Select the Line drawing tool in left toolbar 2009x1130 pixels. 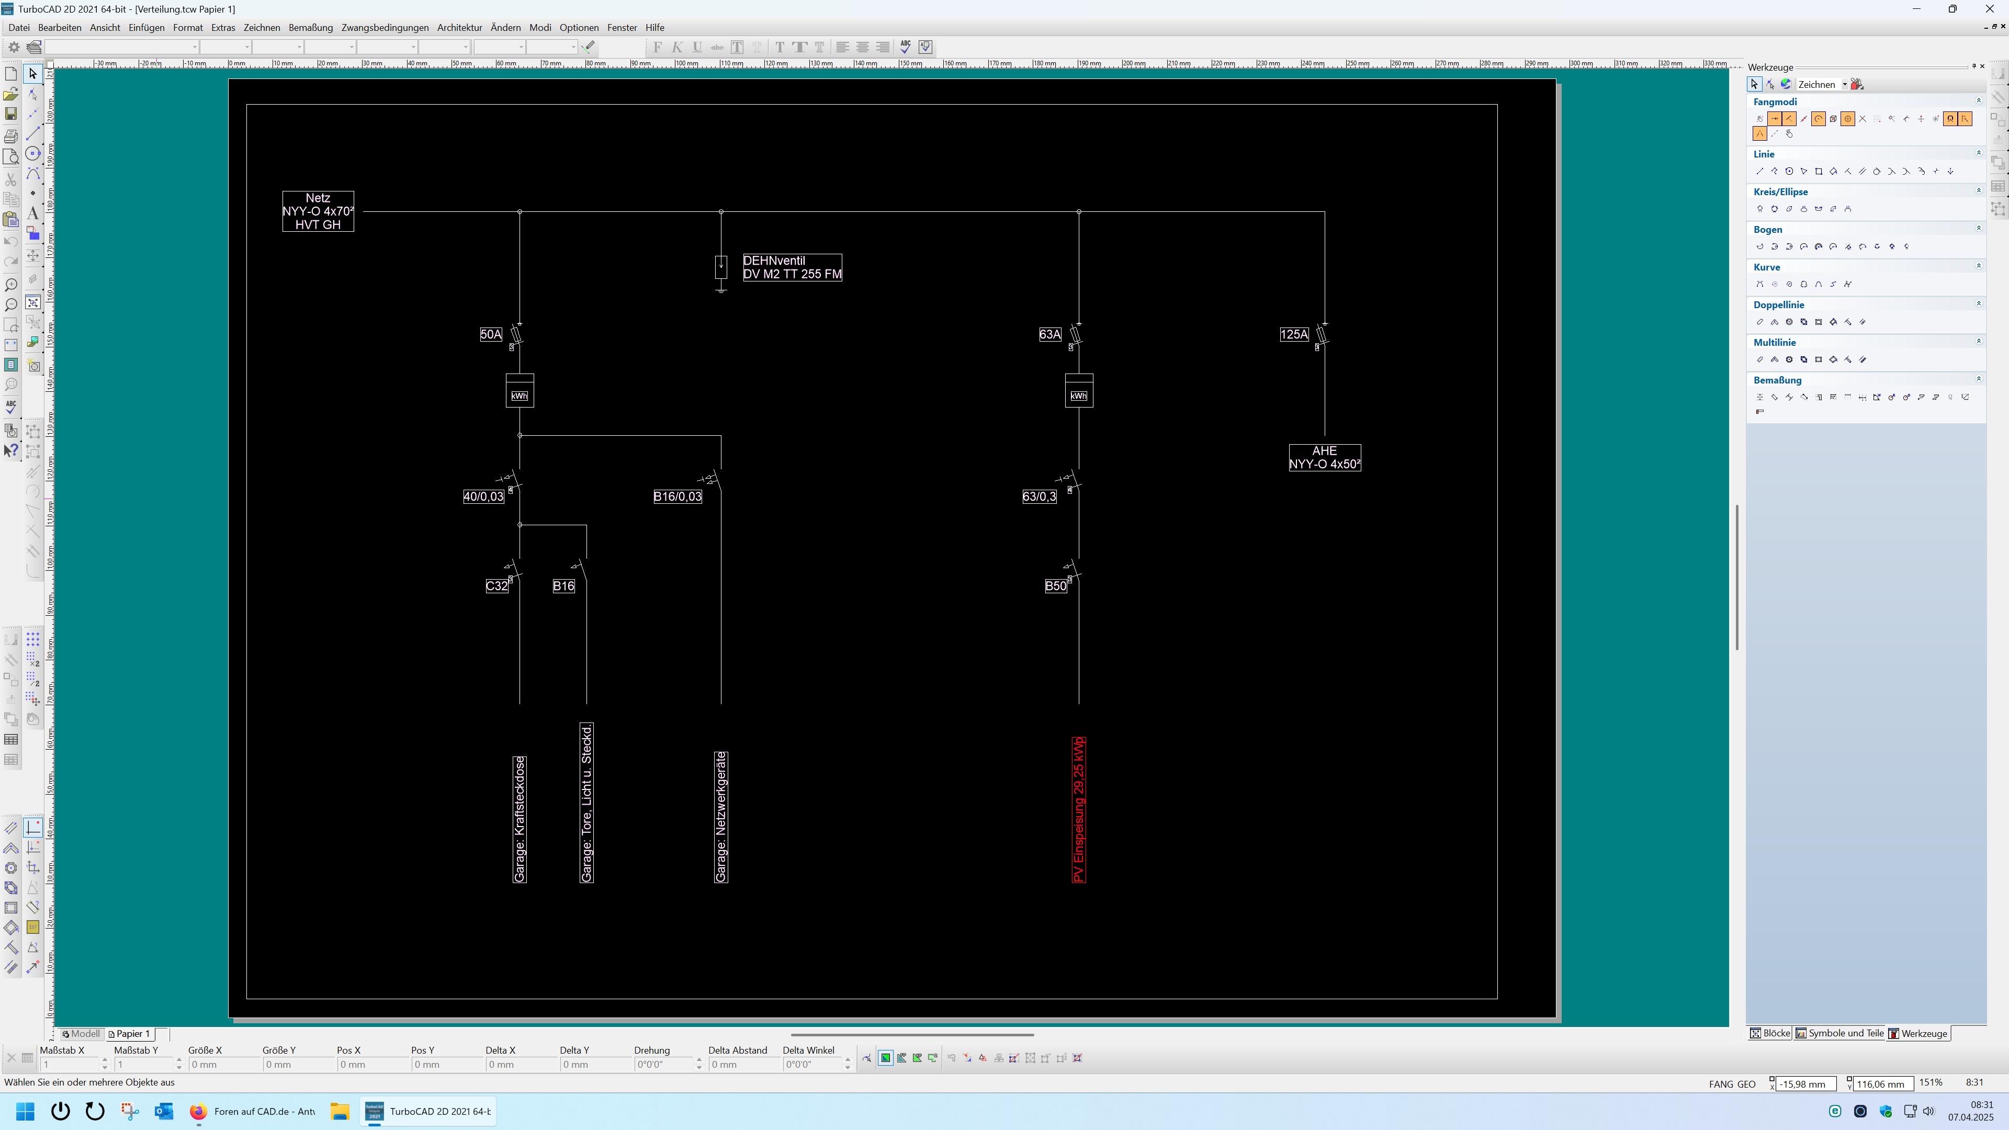pyautogui.click(x=33, y=134)
